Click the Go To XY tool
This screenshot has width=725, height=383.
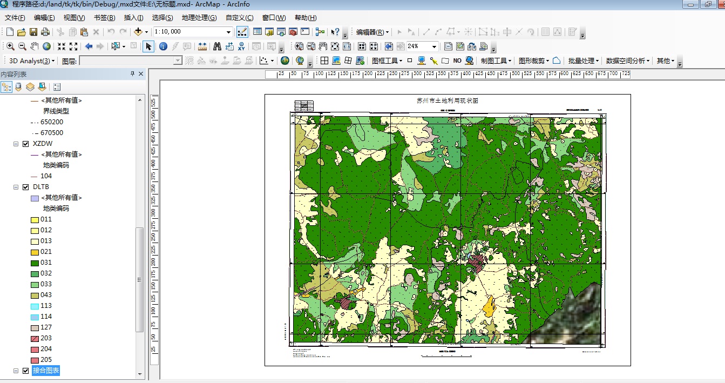241,46
